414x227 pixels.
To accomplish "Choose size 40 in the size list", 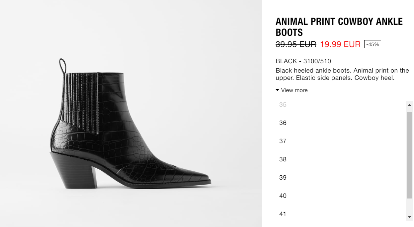I will [341, 196].
